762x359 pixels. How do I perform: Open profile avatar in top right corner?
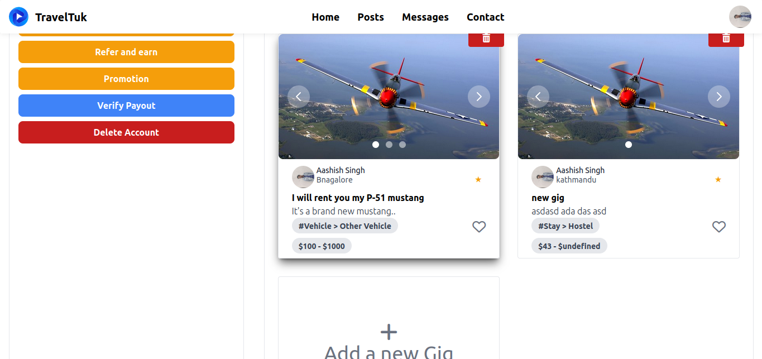[740, 17]
